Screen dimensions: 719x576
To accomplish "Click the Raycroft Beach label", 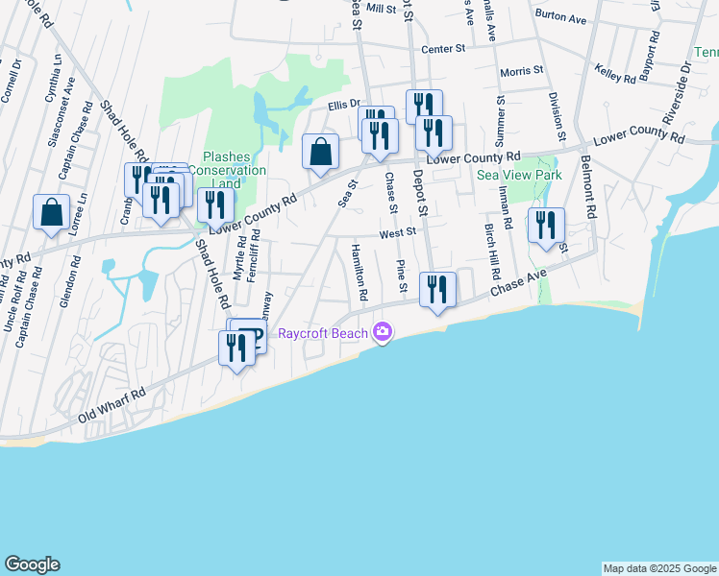I will pyautogui.click(x=323, y=333).
